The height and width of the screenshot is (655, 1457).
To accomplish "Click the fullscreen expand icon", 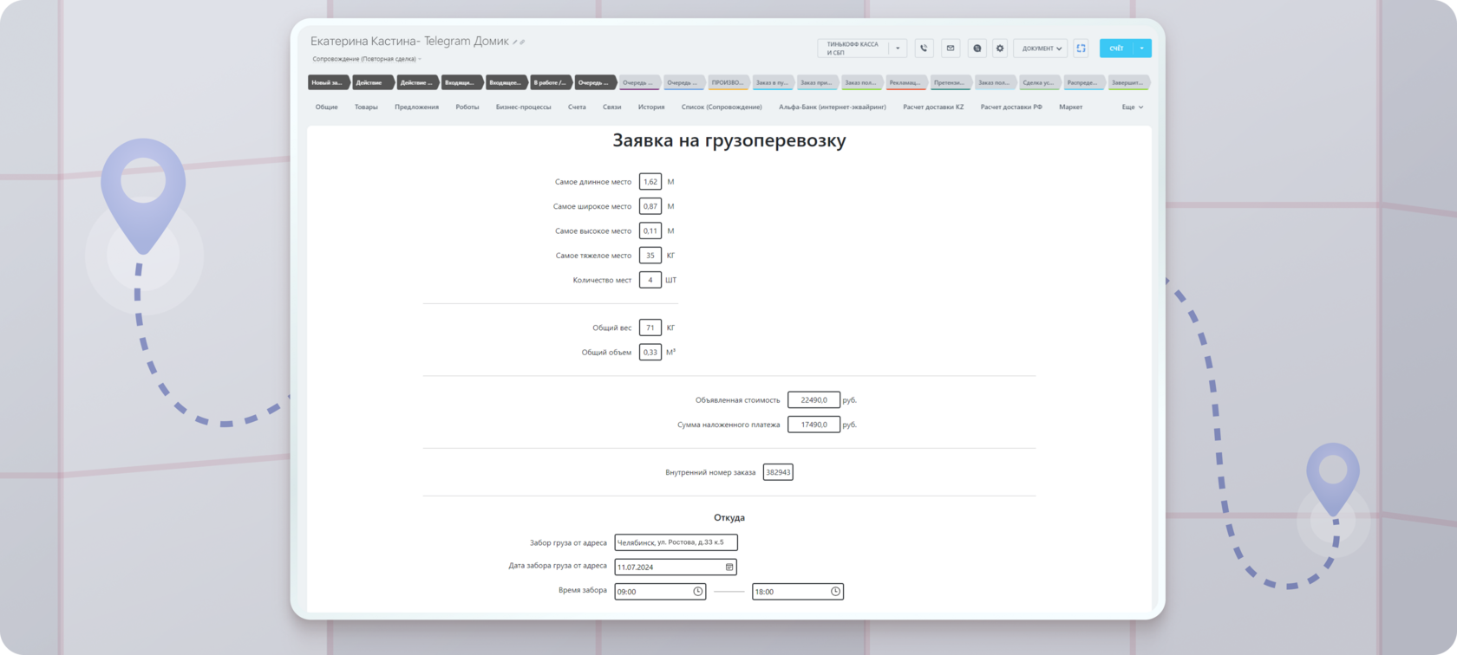I will tap(1081, 49).
